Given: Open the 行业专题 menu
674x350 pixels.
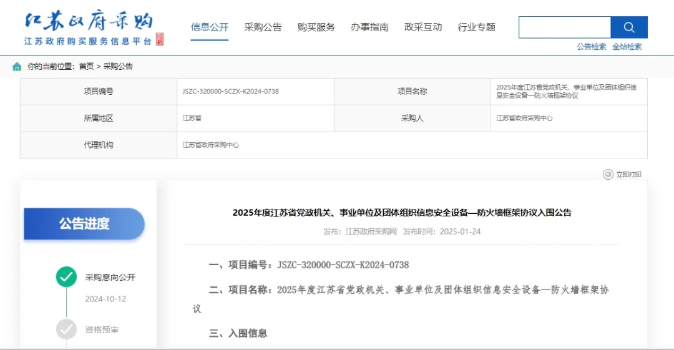Looking at the screenshot, I should [x=476, y=27].
